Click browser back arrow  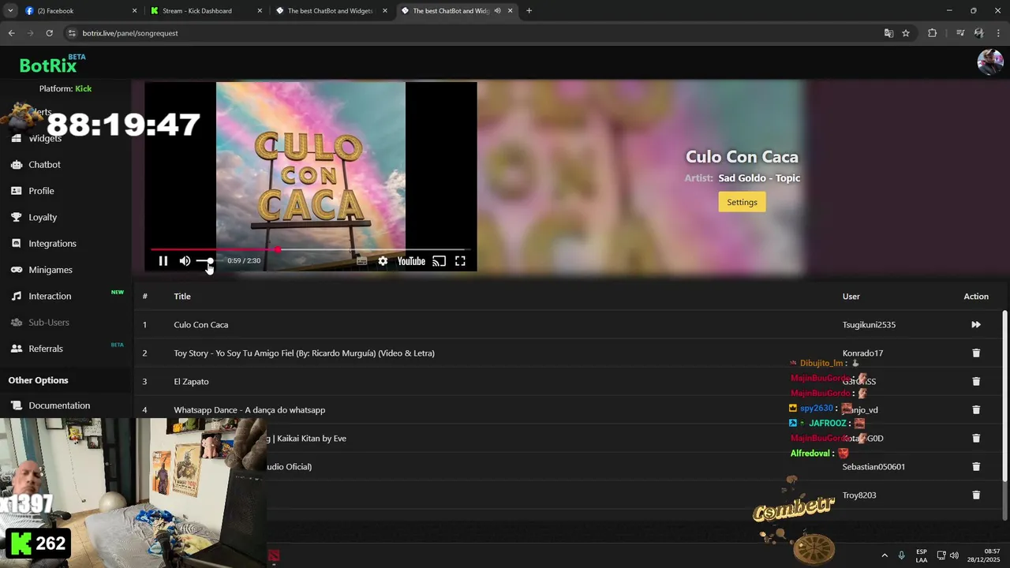click(x=11, y=33)
